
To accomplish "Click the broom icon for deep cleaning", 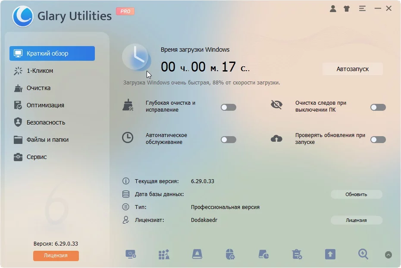I will click(128, 105).
